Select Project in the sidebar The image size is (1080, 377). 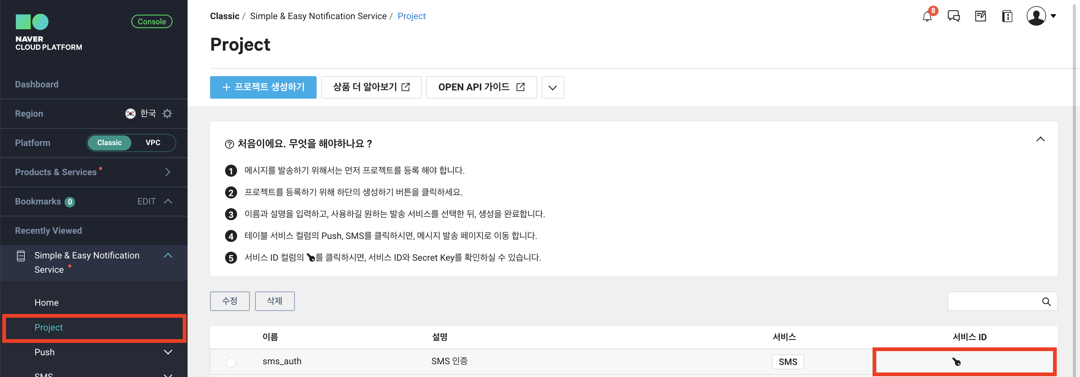click(49, 327)
